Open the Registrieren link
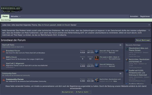The height and width of the screenshot is (95, 152). click(x=145, y=16)
